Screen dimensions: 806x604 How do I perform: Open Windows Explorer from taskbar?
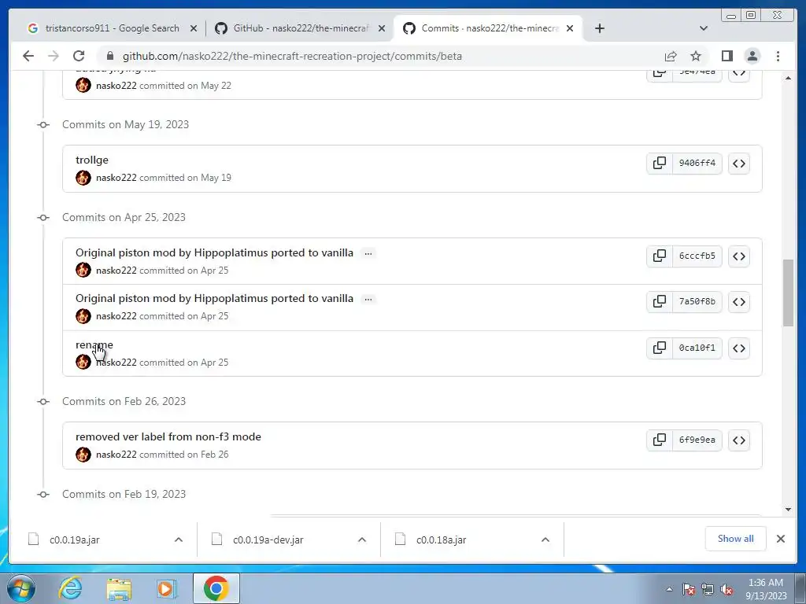tap(119, 588)
